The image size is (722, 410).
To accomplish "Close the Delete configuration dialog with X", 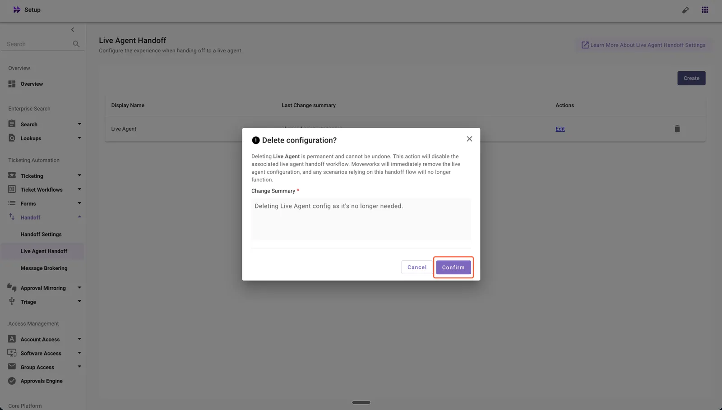I will 469,139.
